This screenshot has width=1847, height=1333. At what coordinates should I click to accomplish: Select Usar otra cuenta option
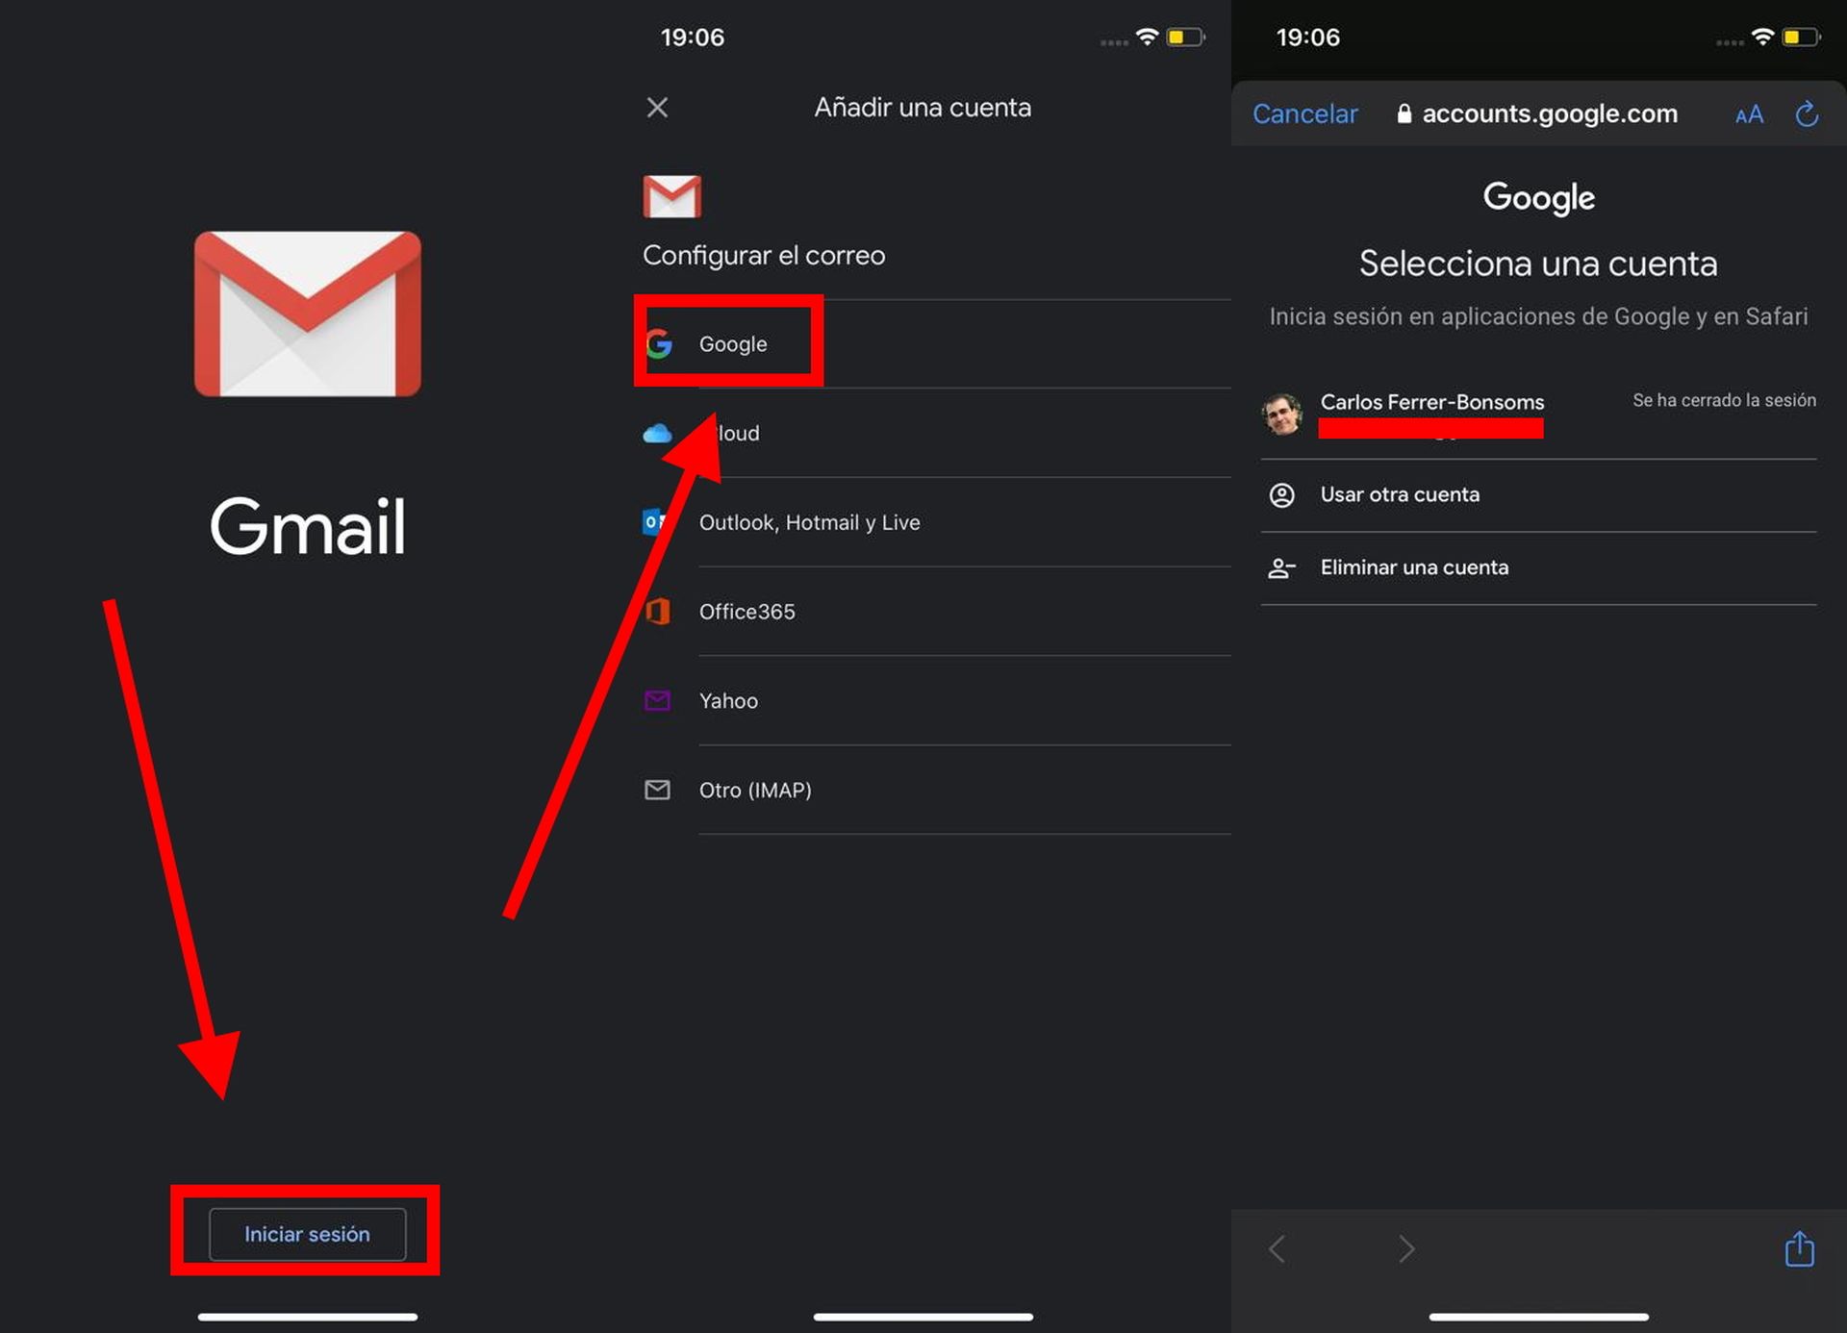1400,494
